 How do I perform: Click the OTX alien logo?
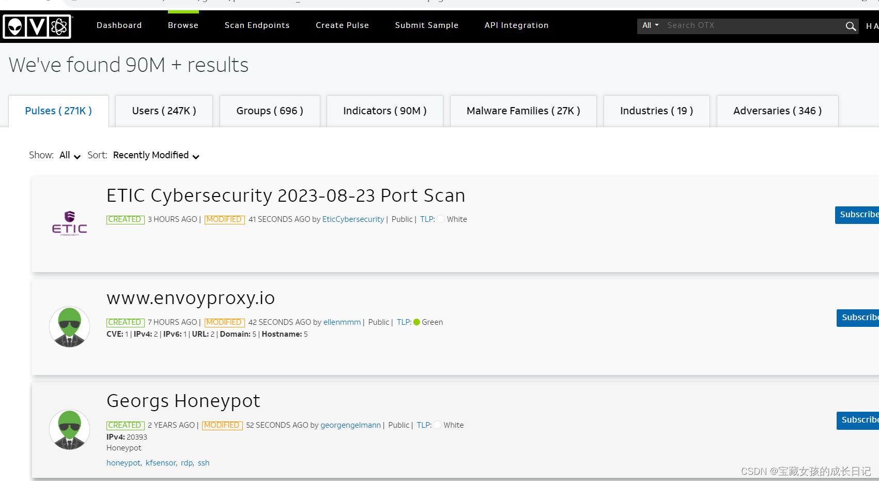pyautogui.click(x=37, y=26)
